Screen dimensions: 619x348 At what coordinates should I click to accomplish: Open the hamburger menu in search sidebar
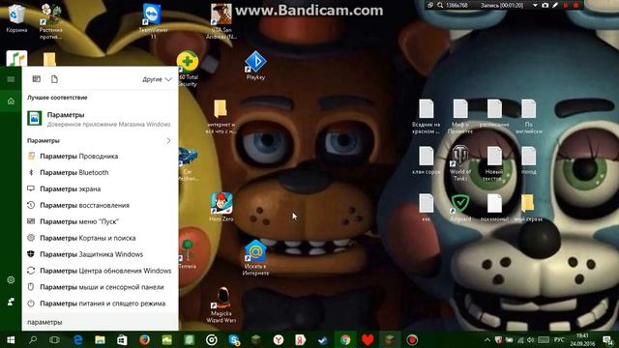11,79
